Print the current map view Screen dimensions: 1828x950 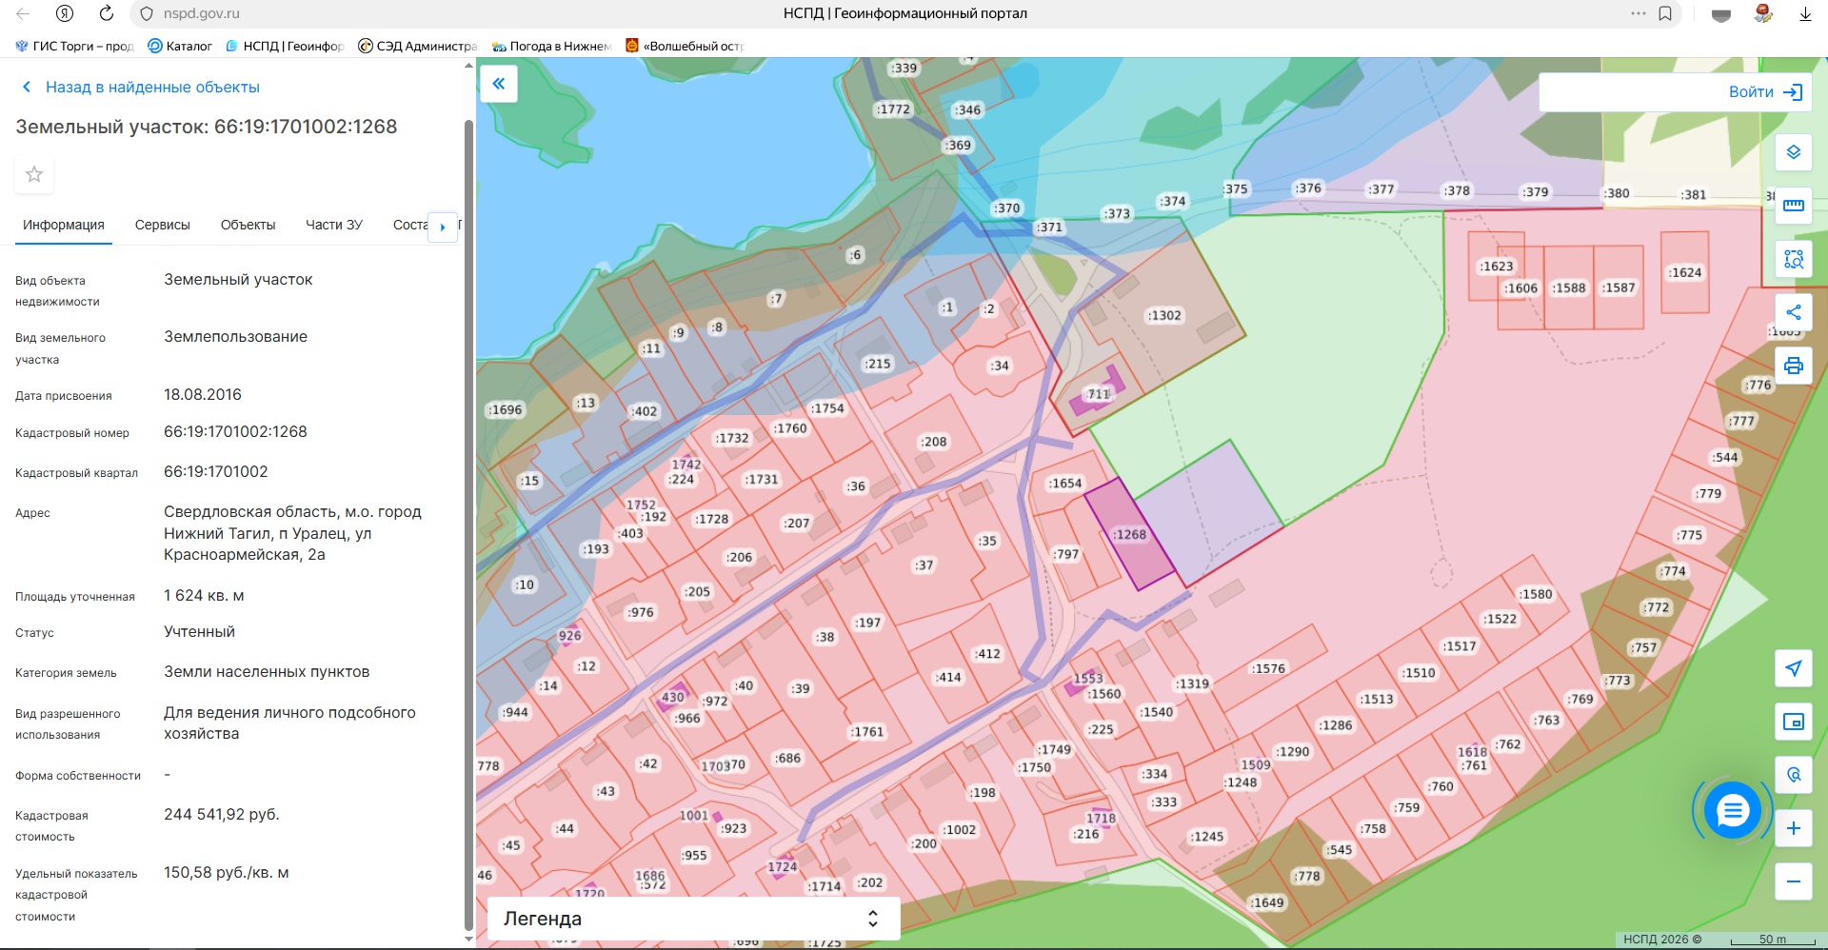click(1793, 366)
